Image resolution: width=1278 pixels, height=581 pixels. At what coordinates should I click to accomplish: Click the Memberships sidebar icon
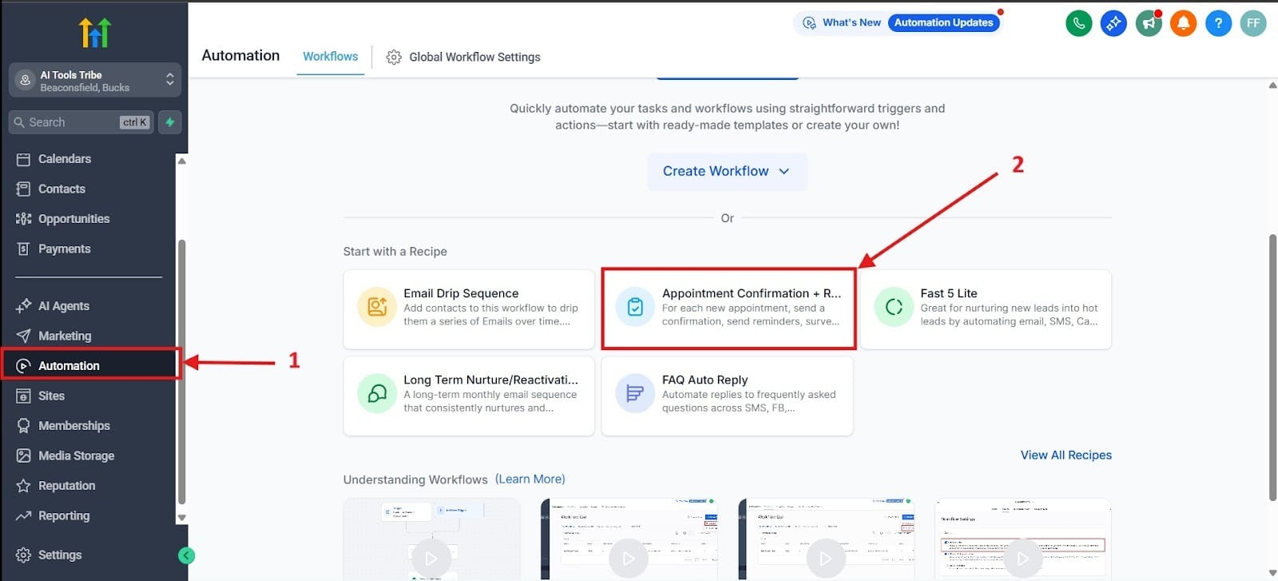[x=23, y=426]
